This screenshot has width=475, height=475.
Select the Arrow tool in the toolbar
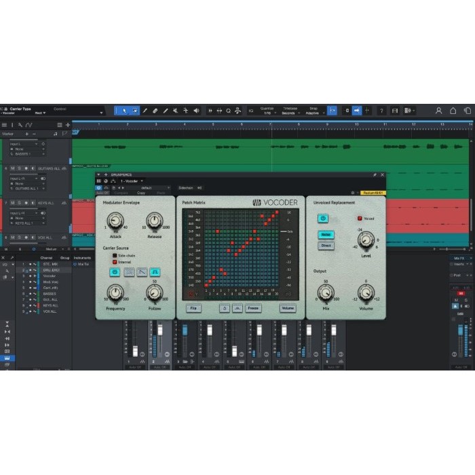pyautogui.click(x=124, y=111)
